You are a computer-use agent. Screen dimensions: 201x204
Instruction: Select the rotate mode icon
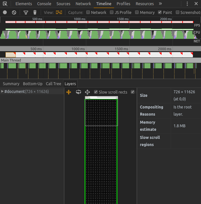pyautogui.click(x=78, y=92)
